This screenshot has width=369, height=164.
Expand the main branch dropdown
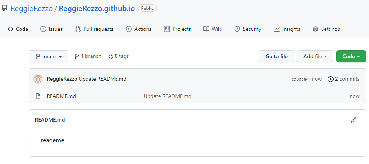48,56
